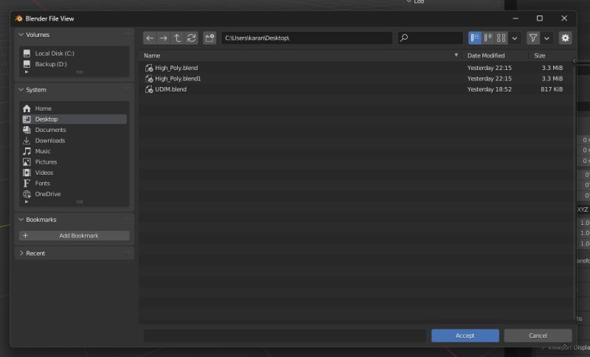Switch to vertical list display mode
This screenshot has height=357, width=590.
(475, 38)
